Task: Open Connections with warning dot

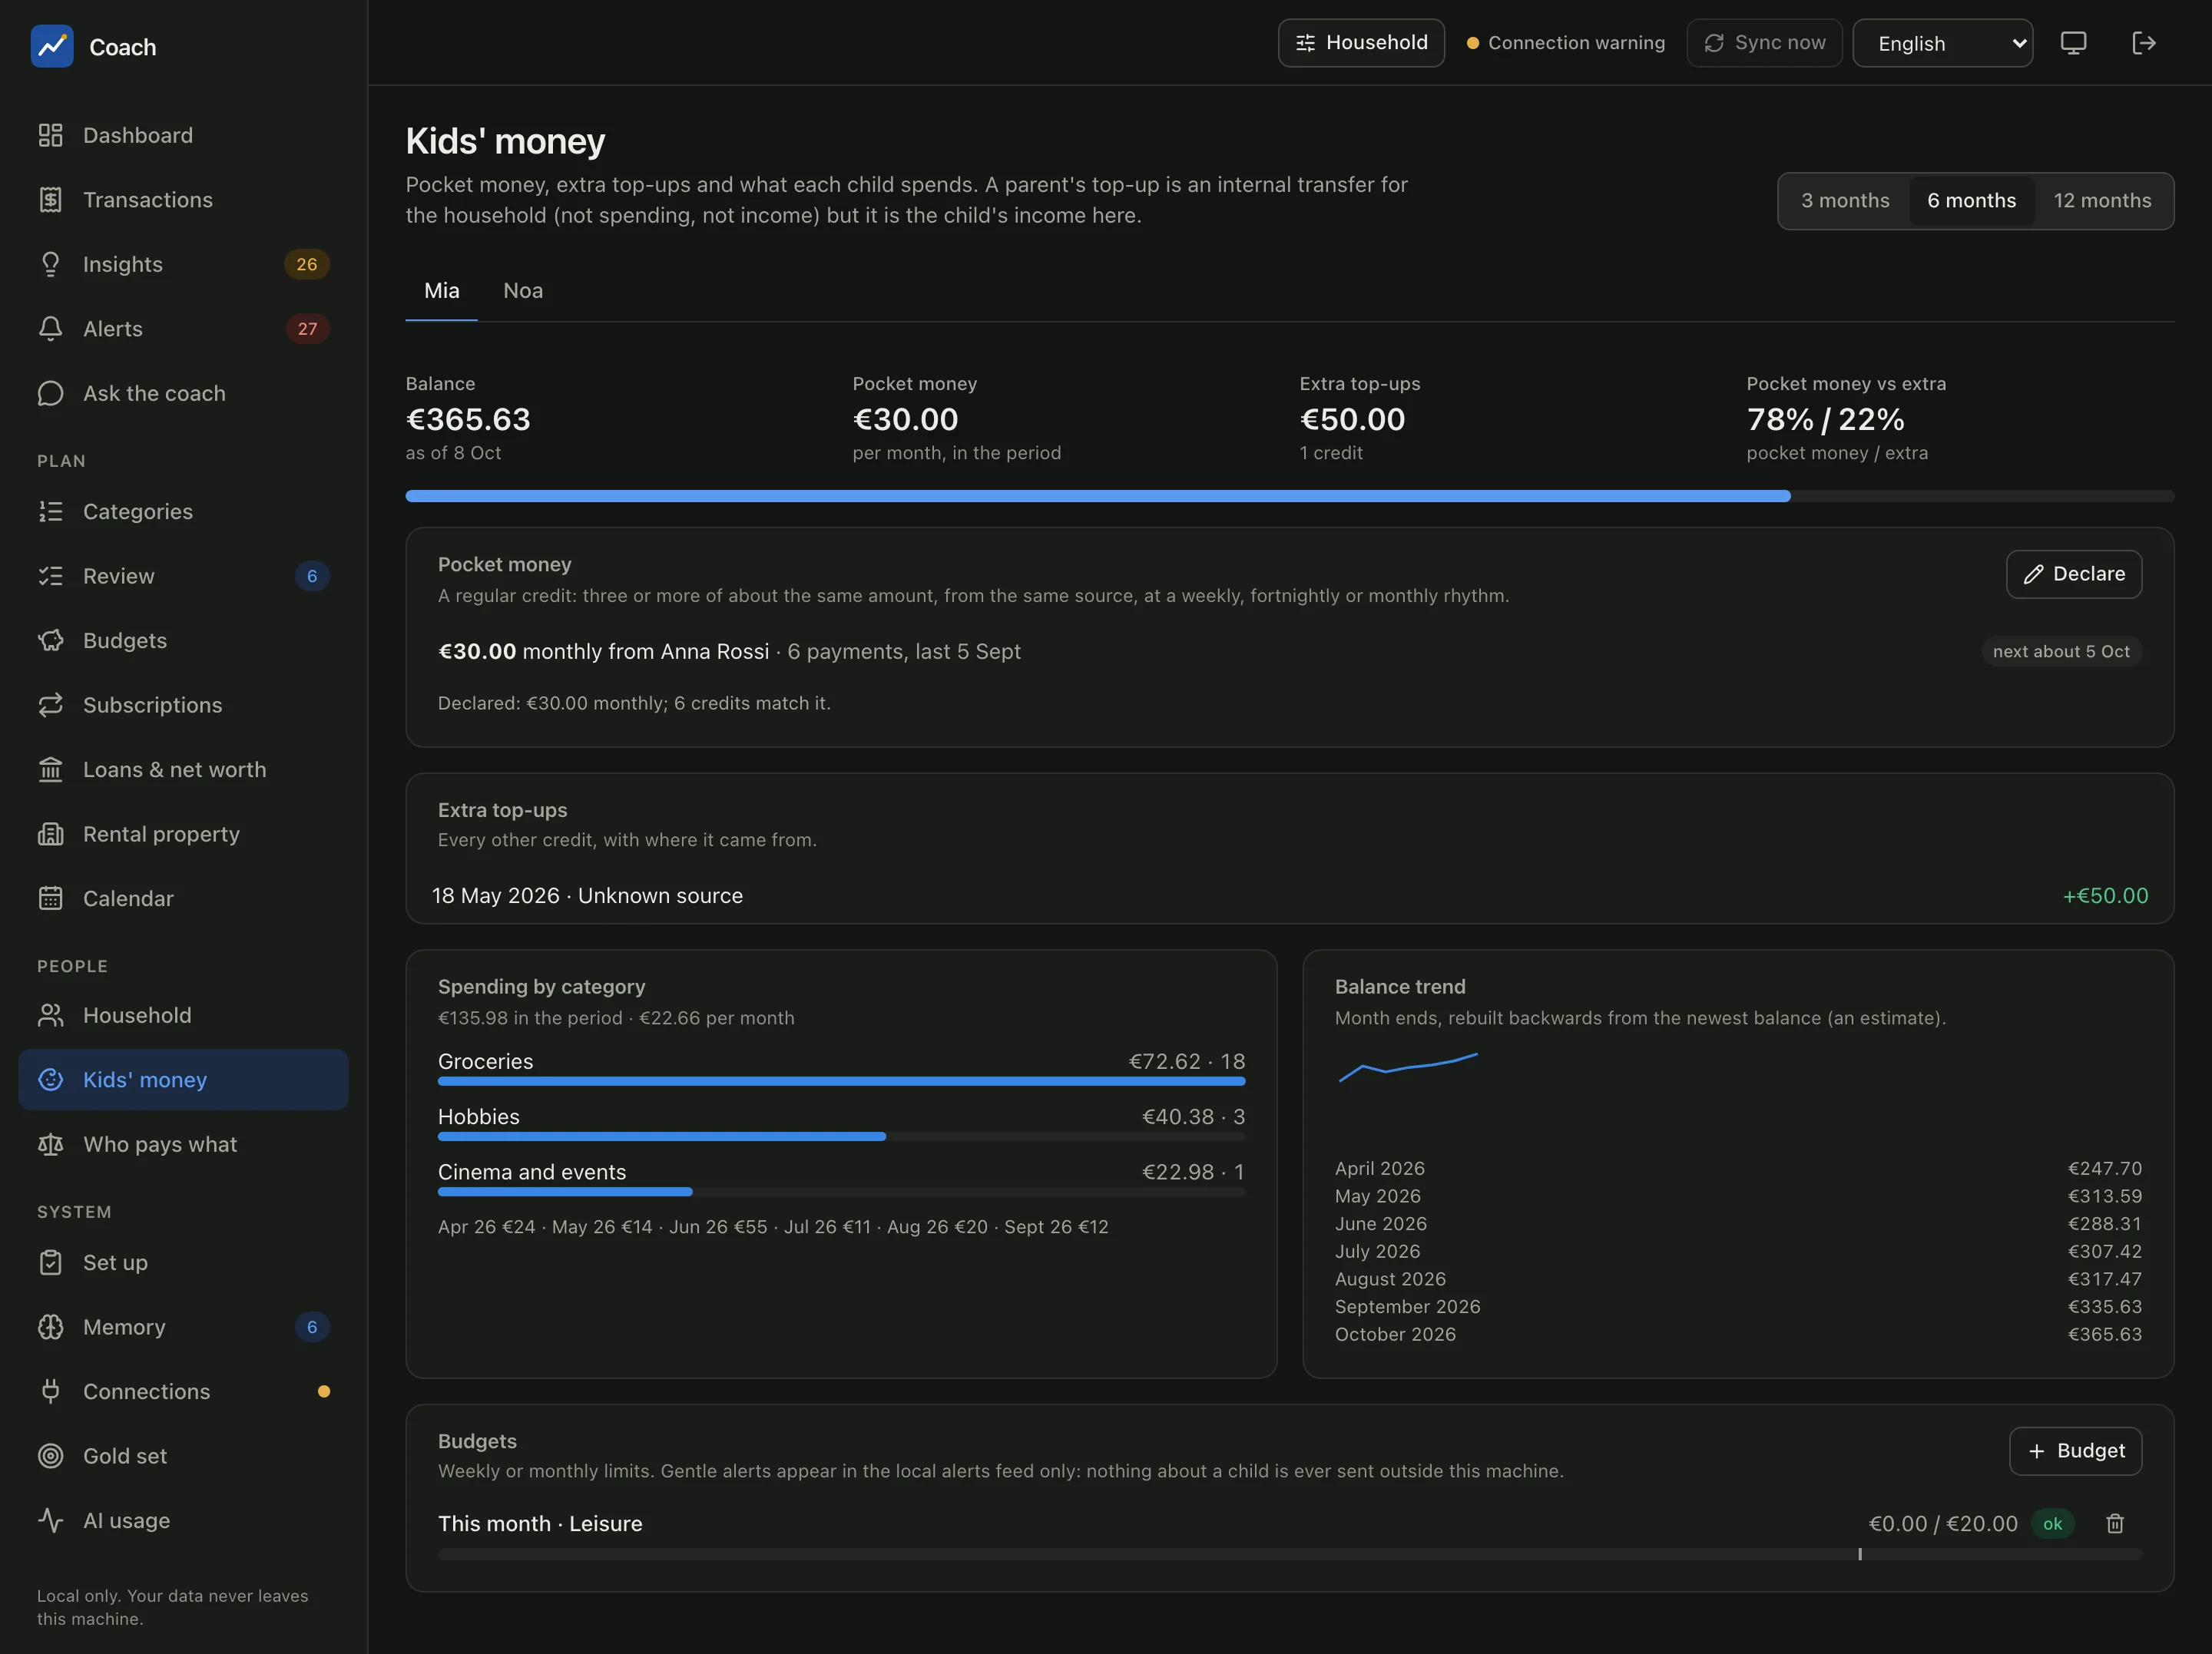Action: click(183, 1391)
